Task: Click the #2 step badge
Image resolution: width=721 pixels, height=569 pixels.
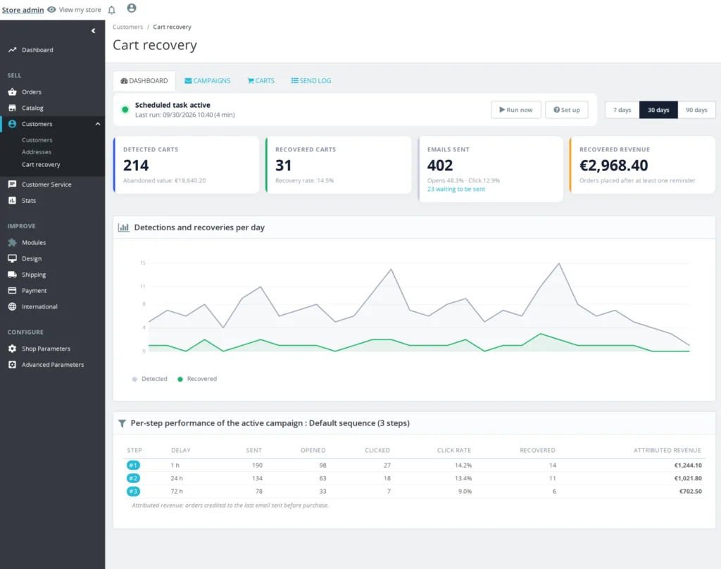Action: (133, 478)
